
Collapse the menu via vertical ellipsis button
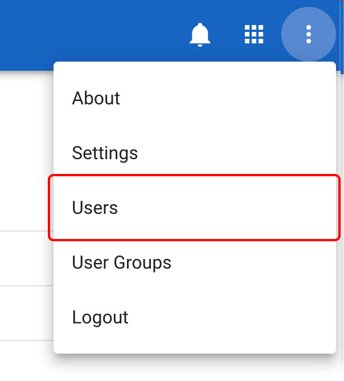pos(309,35)
